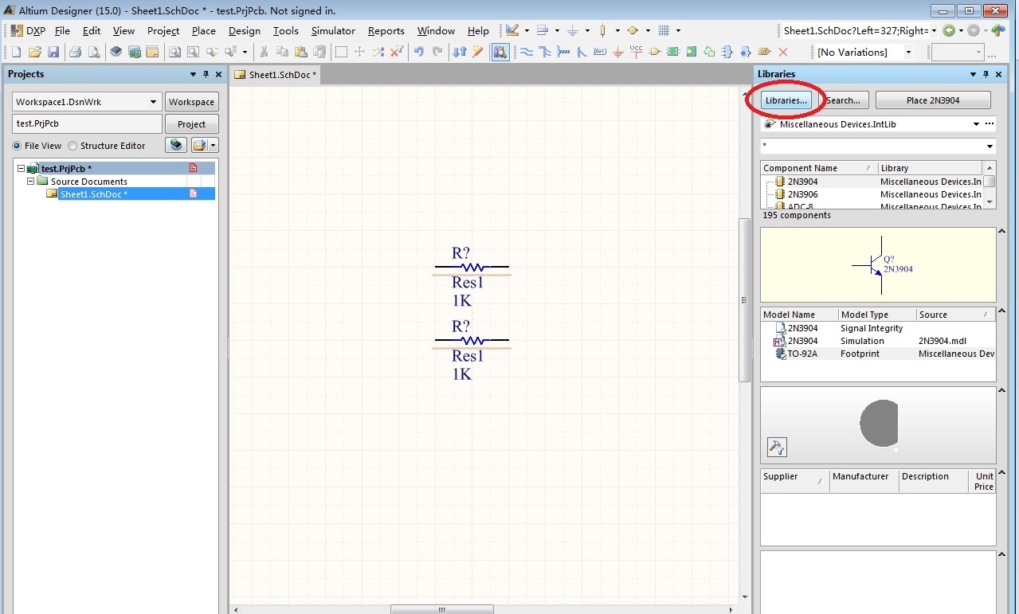Place a VCC power port
The height and width of the screenshot is (614, 1019).
pos(636,52)
